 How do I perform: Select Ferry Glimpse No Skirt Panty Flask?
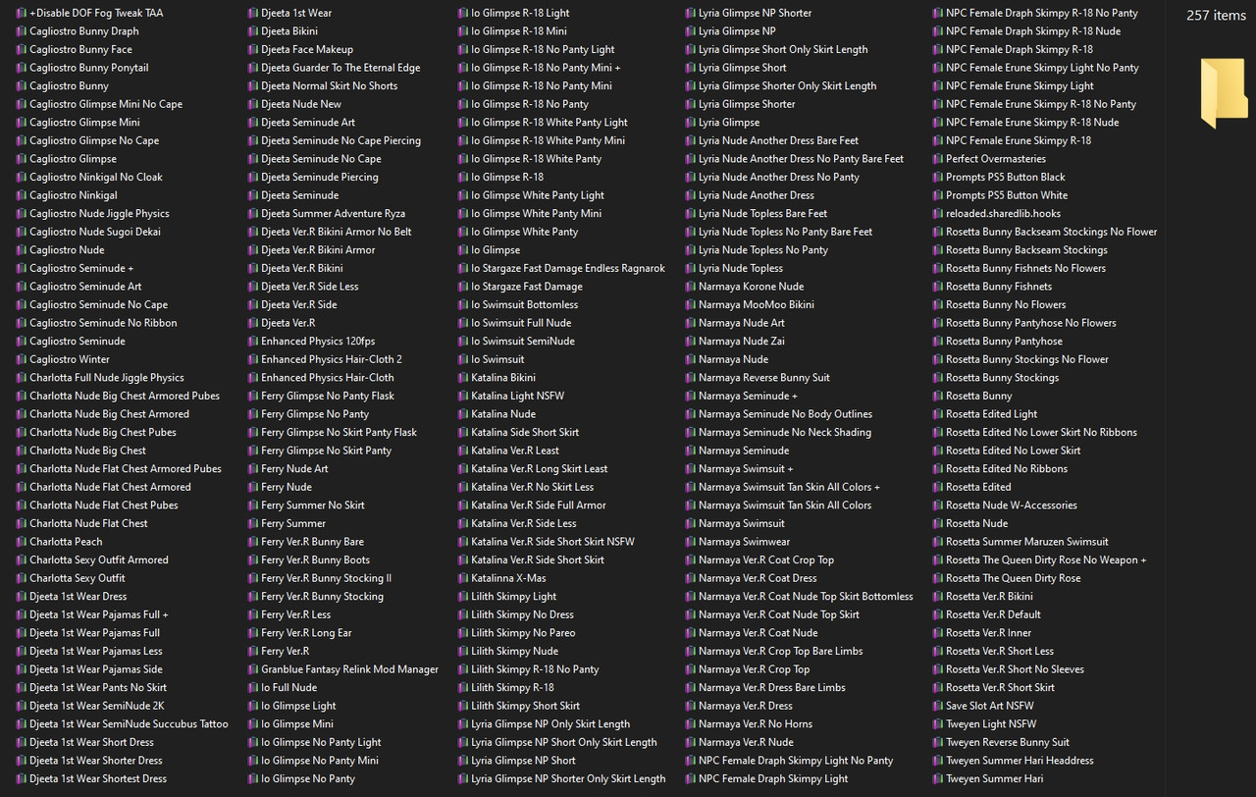point(339,433)
